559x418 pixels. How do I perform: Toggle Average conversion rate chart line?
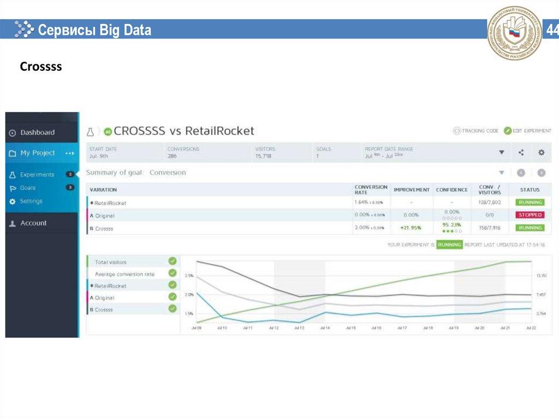point(173,274)
